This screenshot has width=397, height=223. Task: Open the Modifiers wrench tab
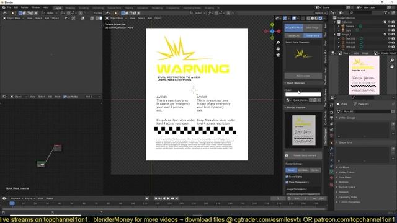click(331, 149)
